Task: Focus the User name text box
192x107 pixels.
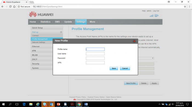Action: tap(95, 54)
